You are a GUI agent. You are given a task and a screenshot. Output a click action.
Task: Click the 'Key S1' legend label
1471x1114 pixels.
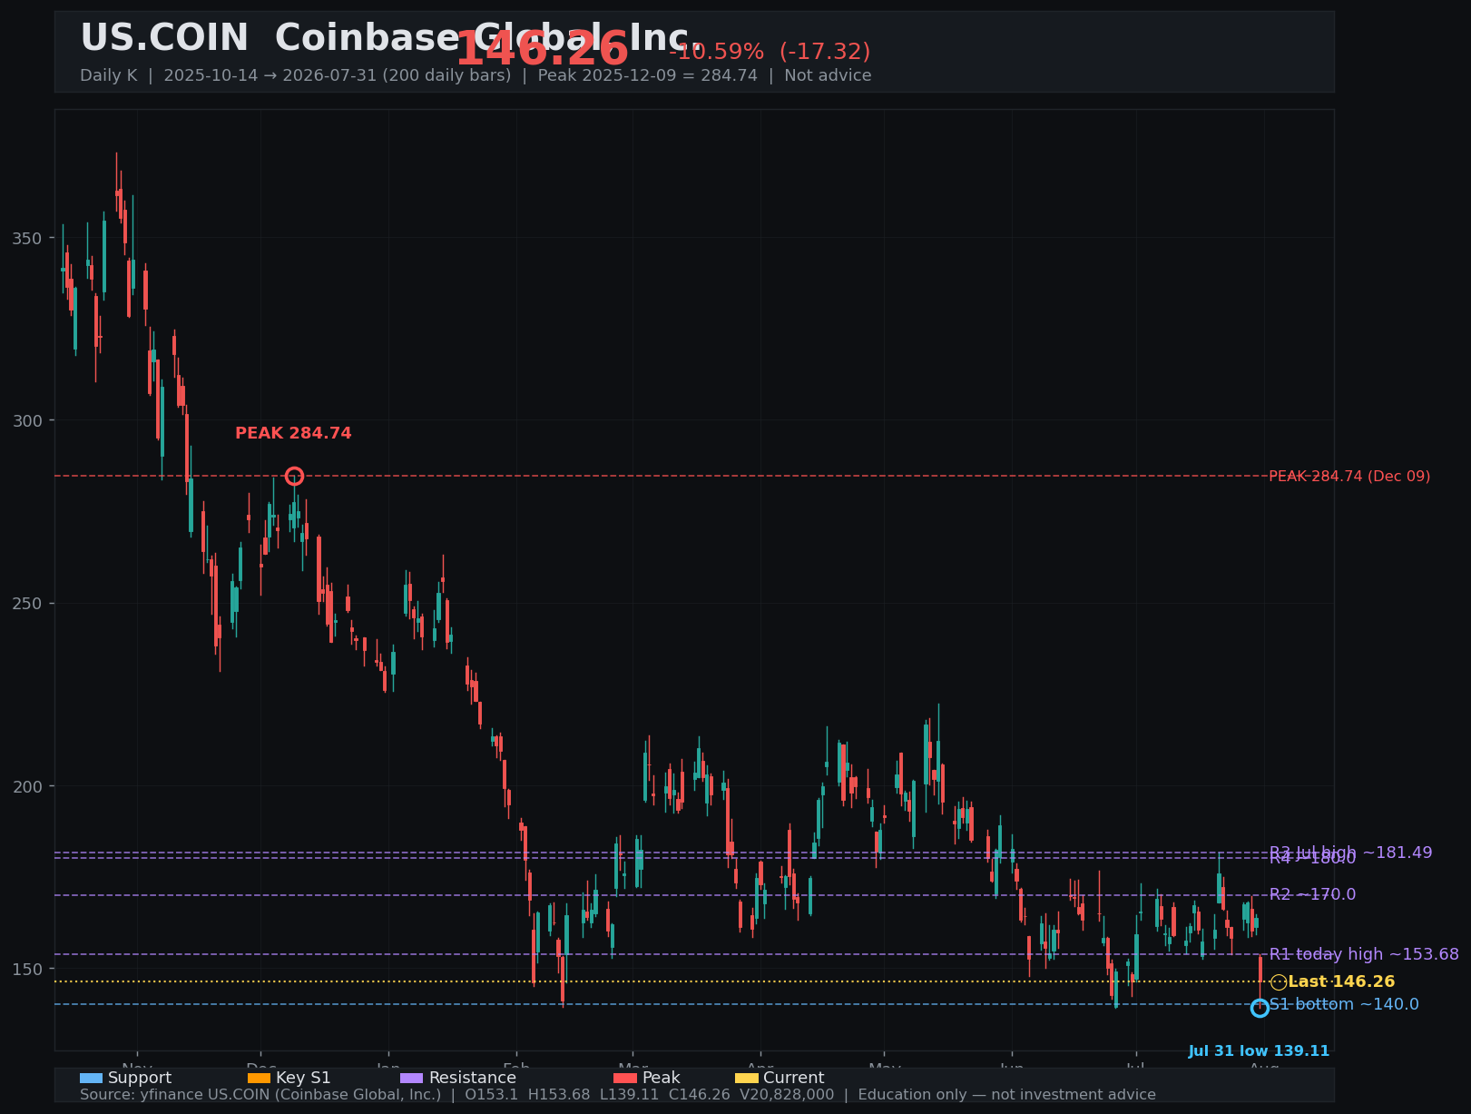pos(303,1079)
